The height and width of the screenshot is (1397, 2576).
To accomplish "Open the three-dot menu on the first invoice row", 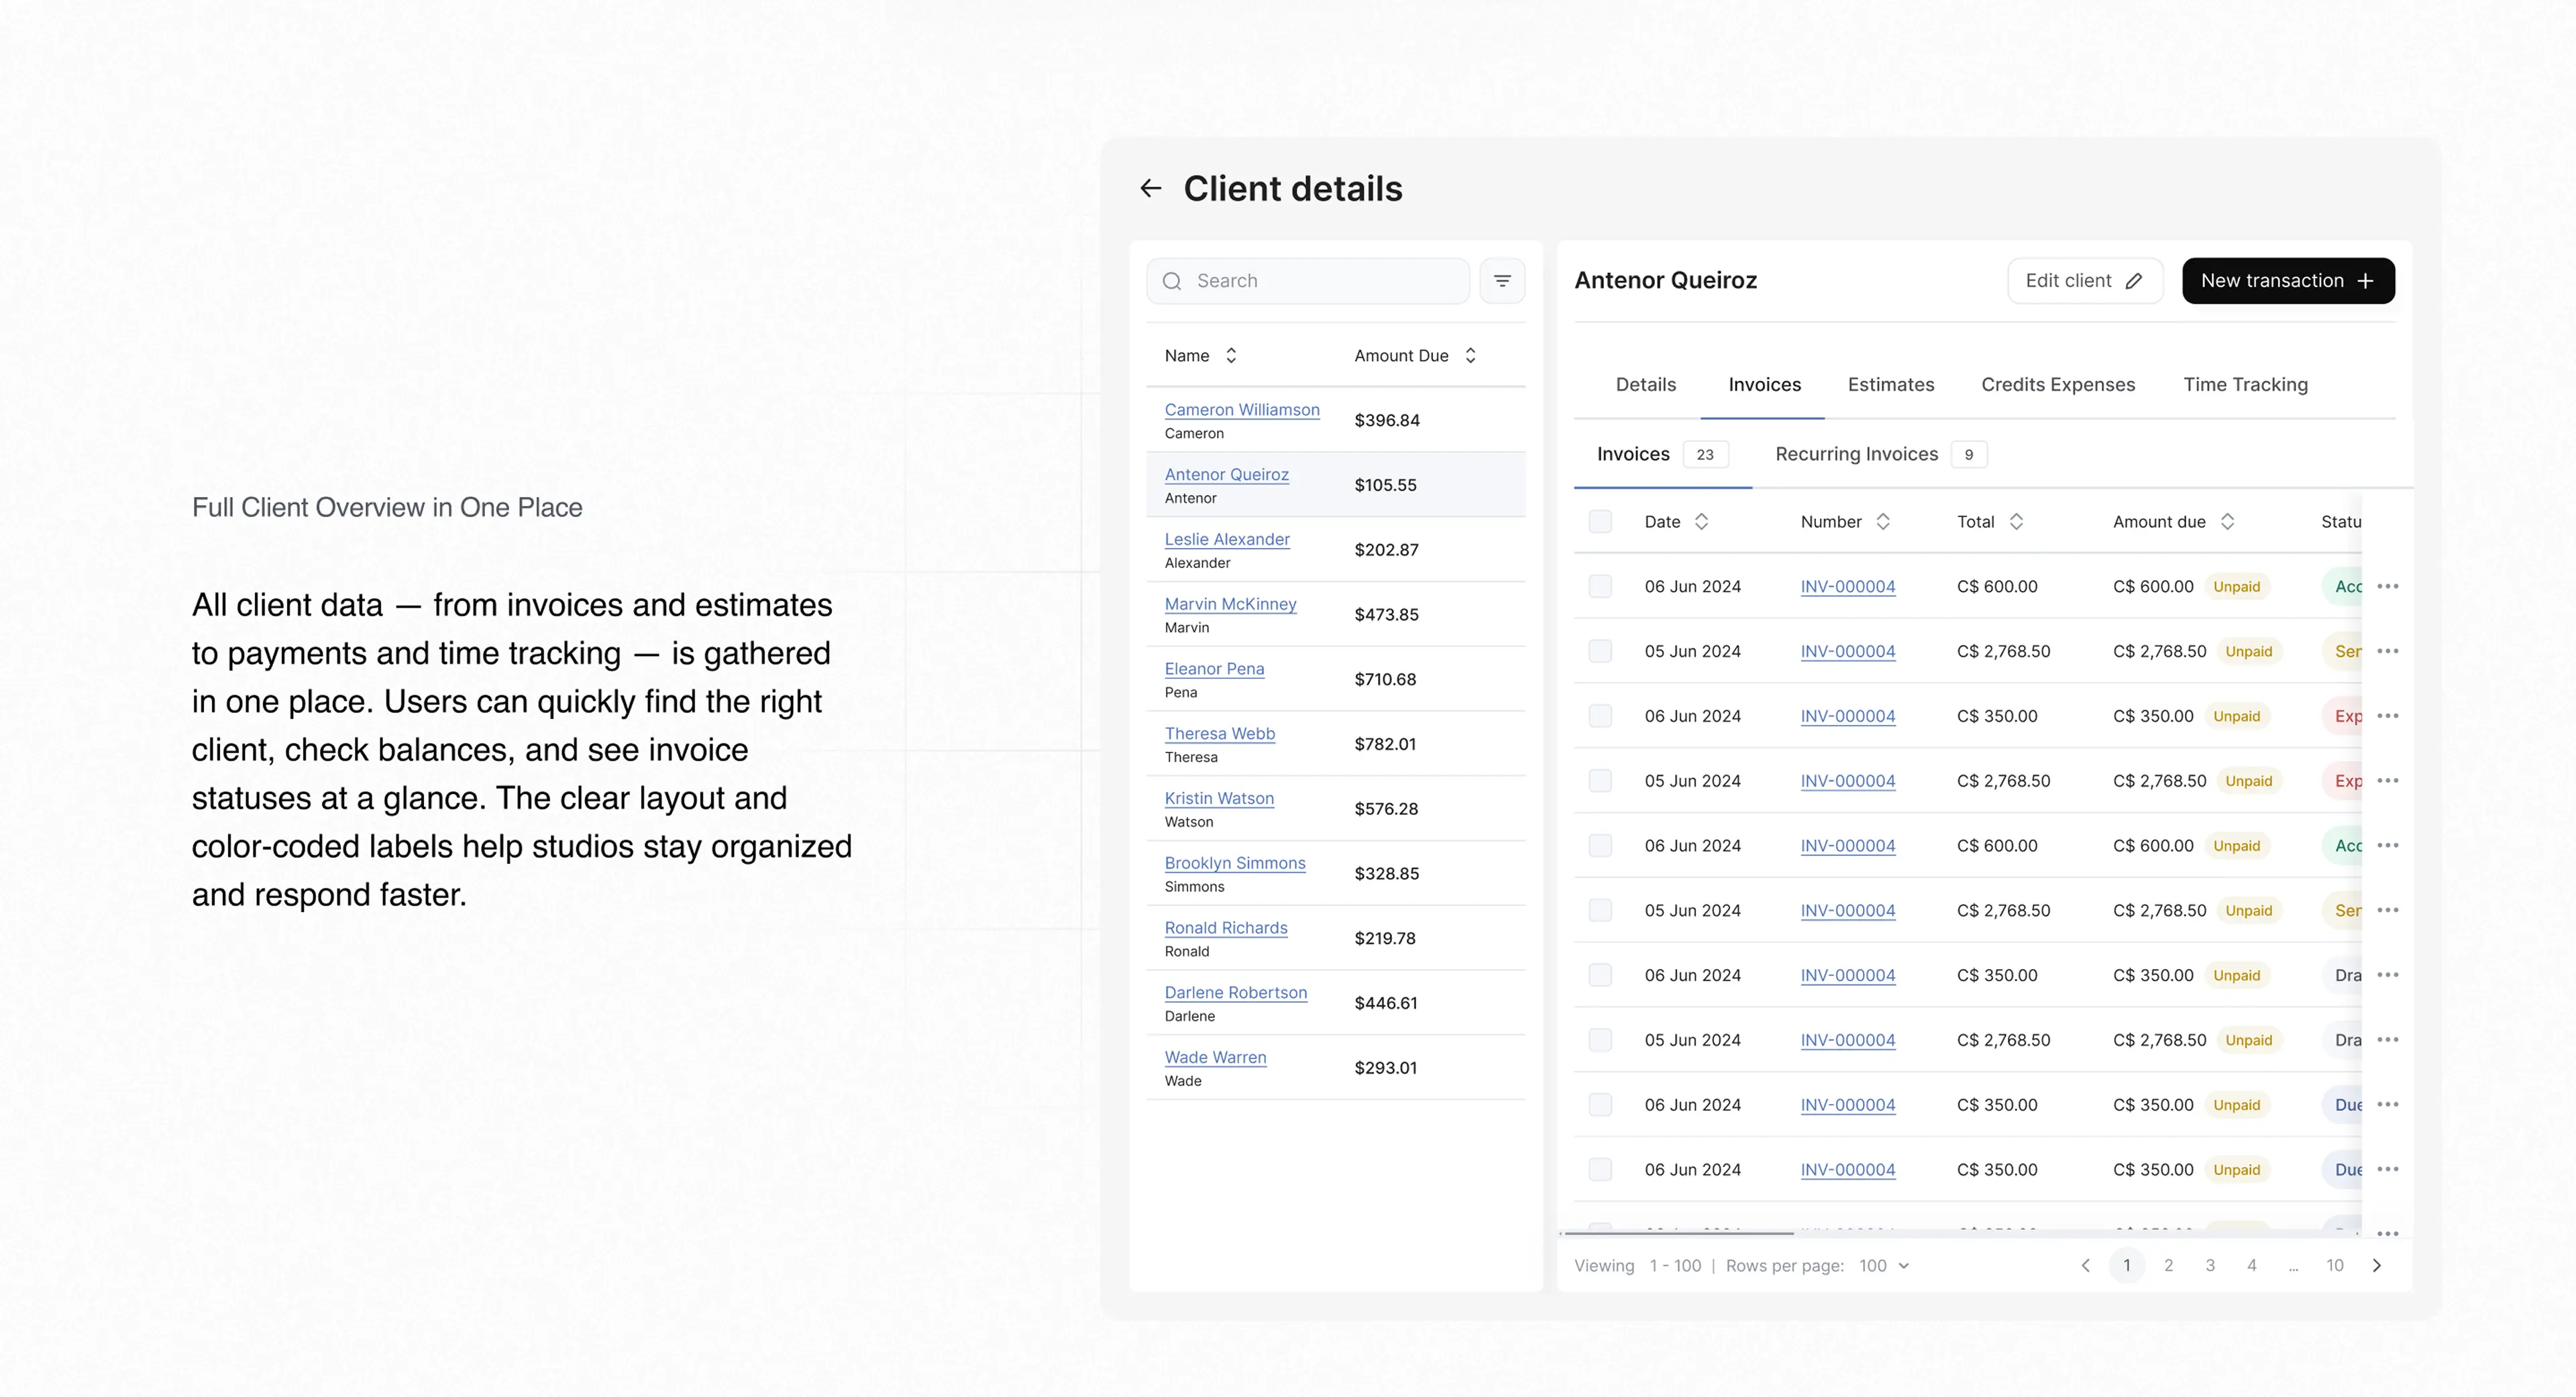I will coord(2388,587).
